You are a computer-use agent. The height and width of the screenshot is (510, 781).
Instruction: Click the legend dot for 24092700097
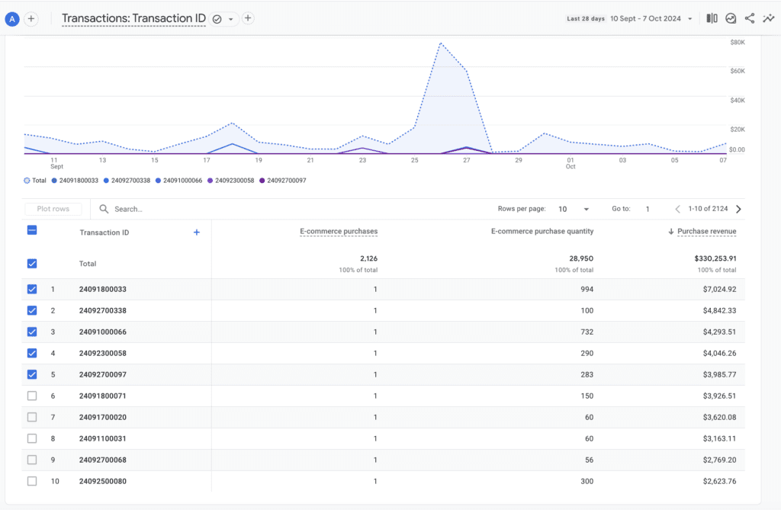click(x=262, y=181)
